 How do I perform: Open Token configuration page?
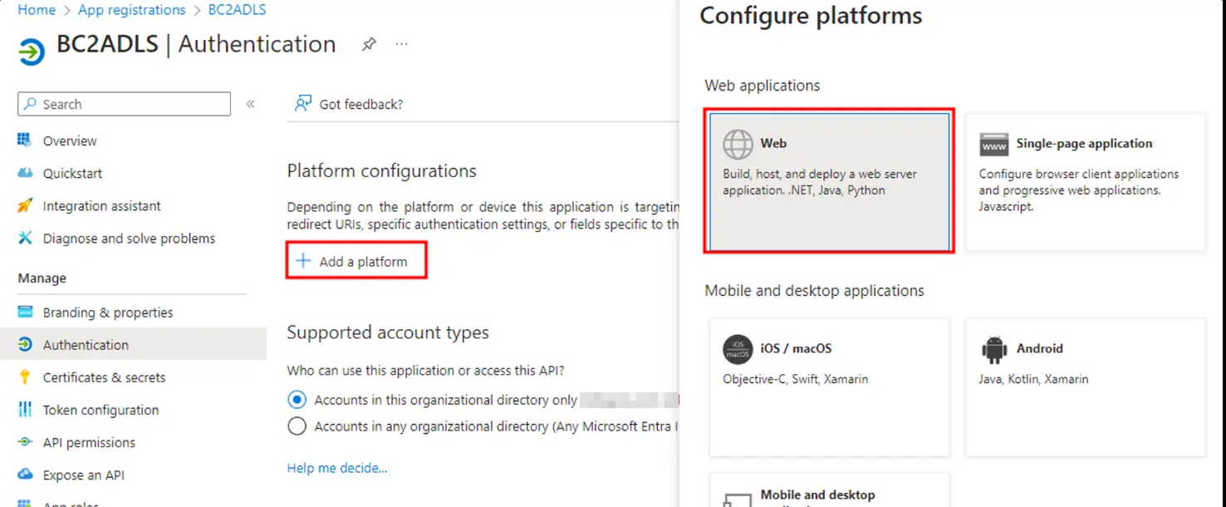pyautogui.click(x=101, y=410)
